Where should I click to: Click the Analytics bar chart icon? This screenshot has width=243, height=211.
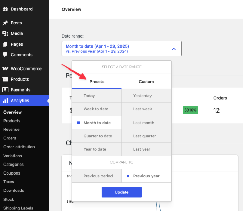tap(5, 101)
